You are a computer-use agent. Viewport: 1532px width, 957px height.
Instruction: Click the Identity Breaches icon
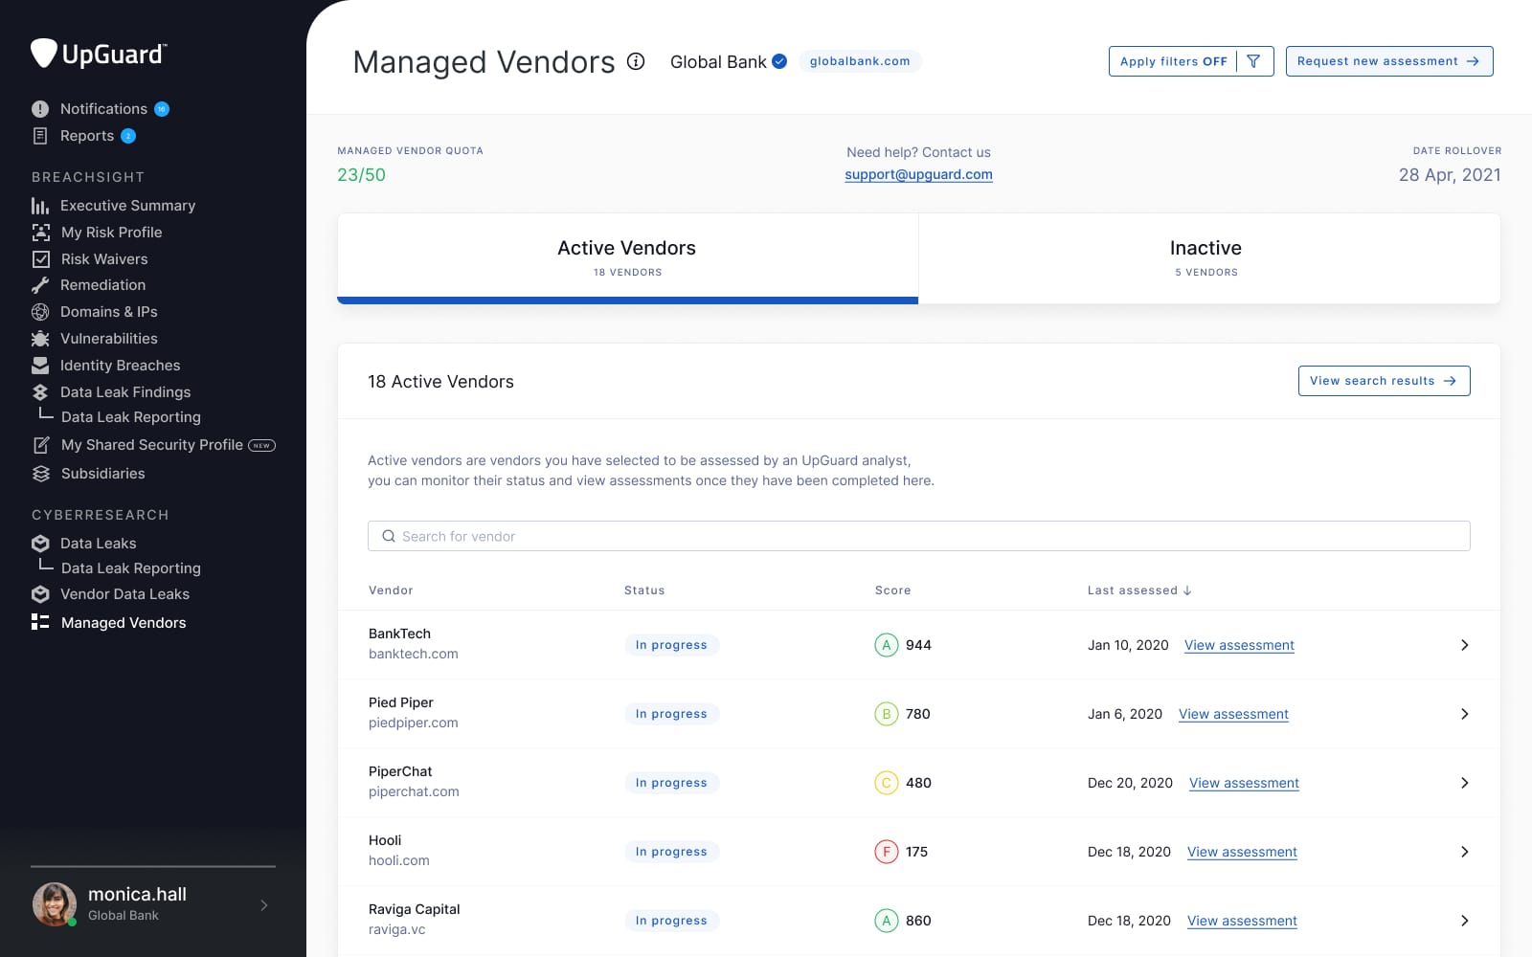coord(39,365)
